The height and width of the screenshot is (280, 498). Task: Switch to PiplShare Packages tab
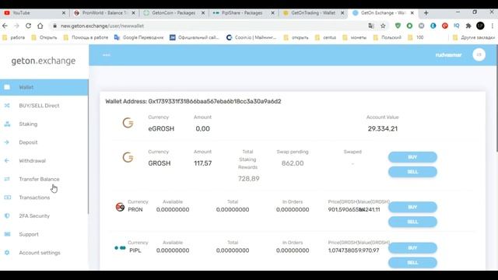241,12
